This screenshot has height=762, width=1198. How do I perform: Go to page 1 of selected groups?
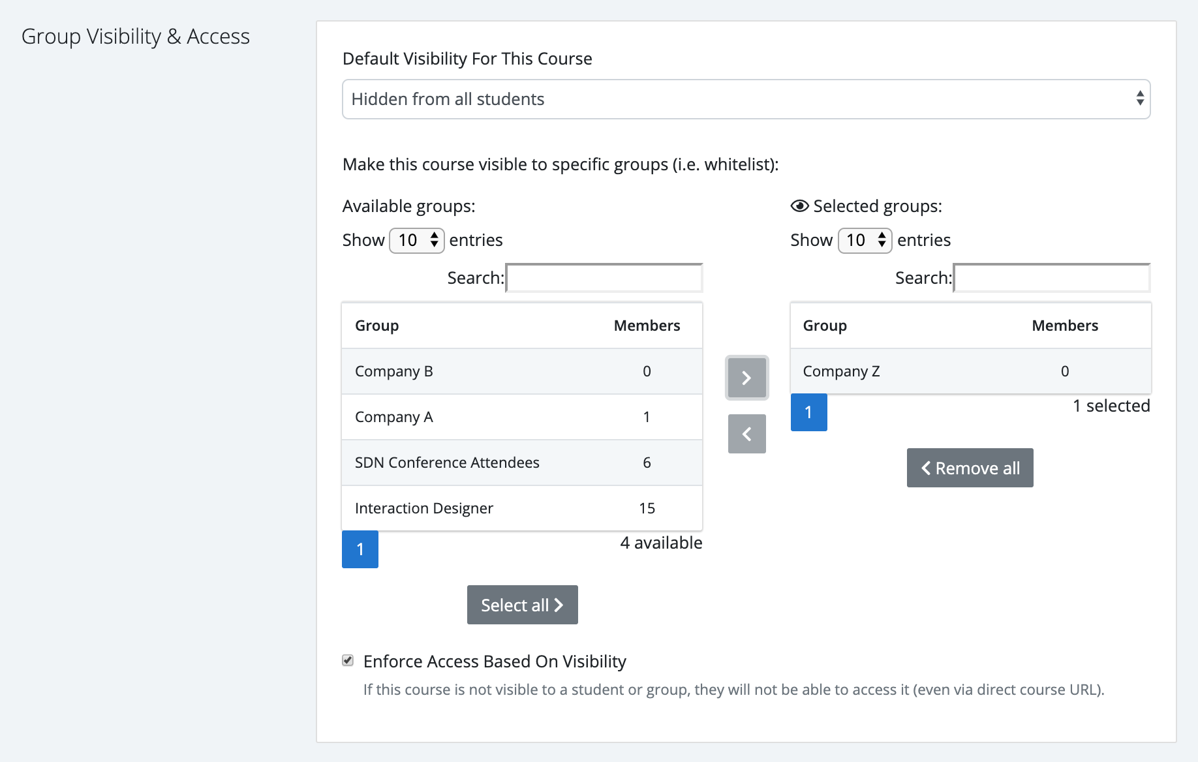(x=808, y=412)
